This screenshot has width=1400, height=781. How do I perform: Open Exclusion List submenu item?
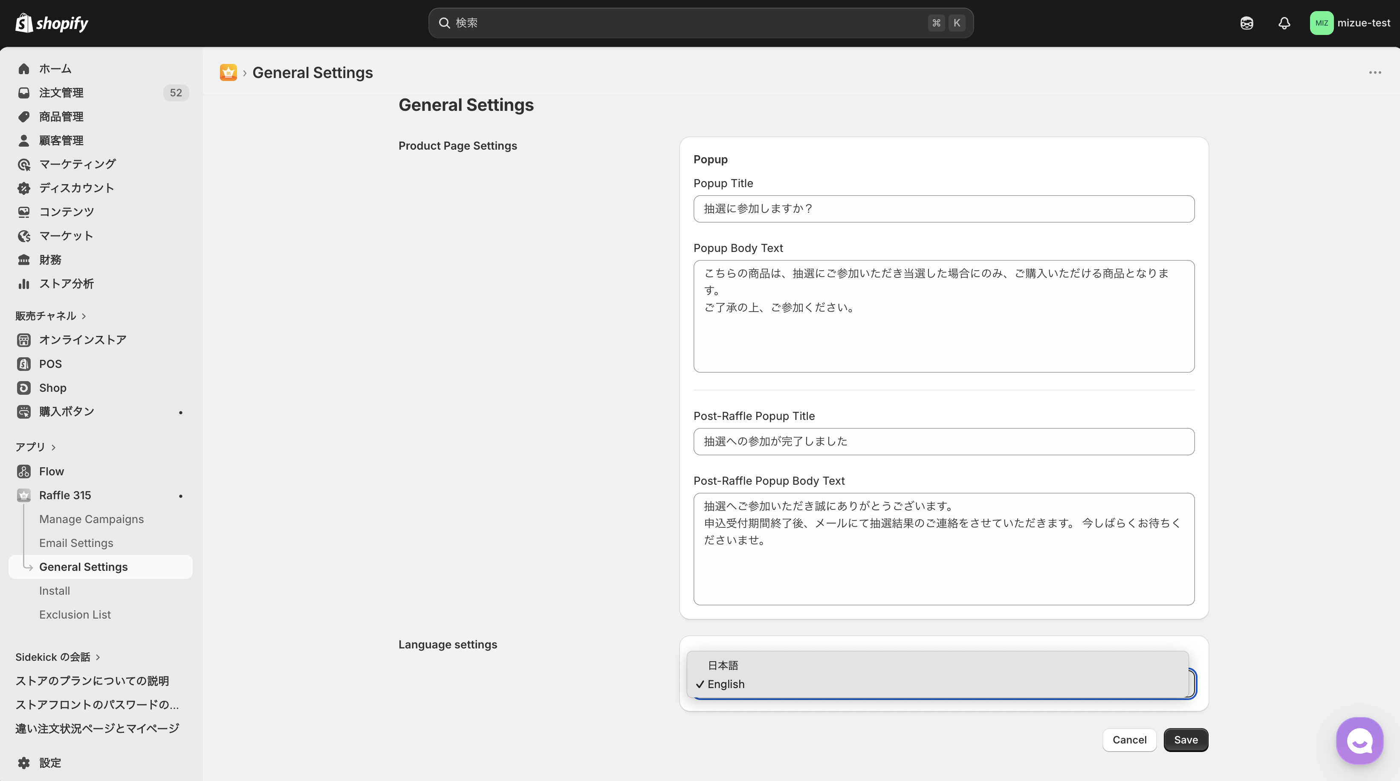[75, 614]
